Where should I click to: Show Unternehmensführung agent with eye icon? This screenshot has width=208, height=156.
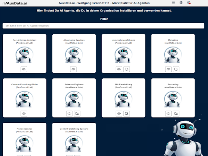119,69
